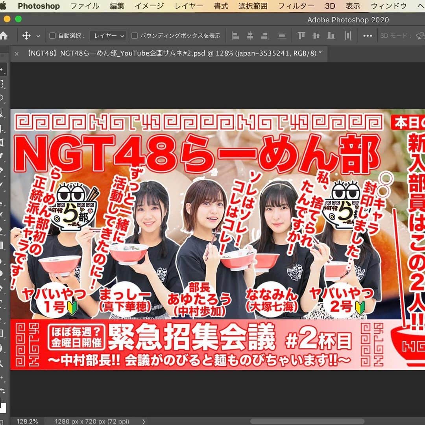Open more align and distribute options
The image size is (425, 425).
pos(368,35)
